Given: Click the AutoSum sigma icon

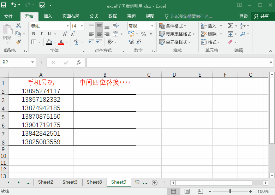Looking at the screenshot, I should (x=230, y=26).
